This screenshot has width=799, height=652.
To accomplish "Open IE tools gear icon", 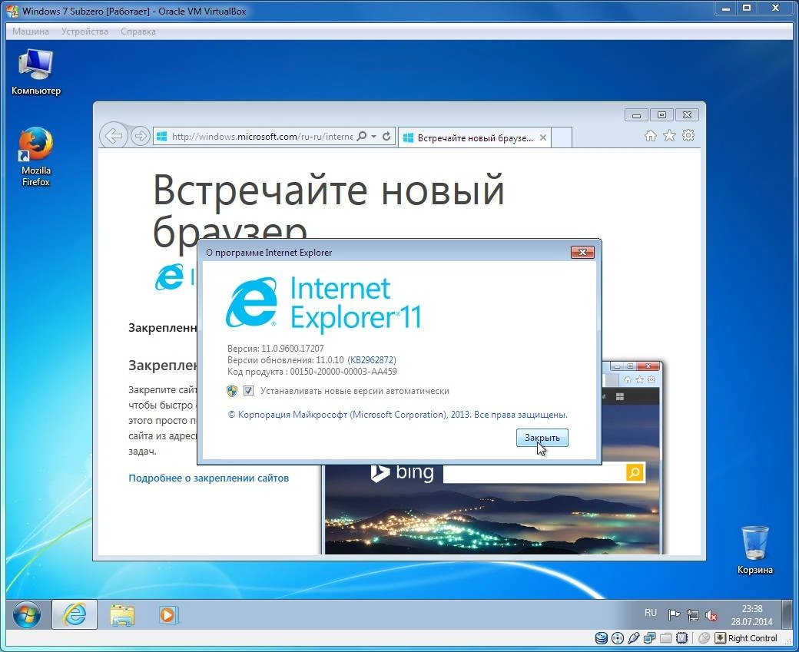I will pos(688,135).
